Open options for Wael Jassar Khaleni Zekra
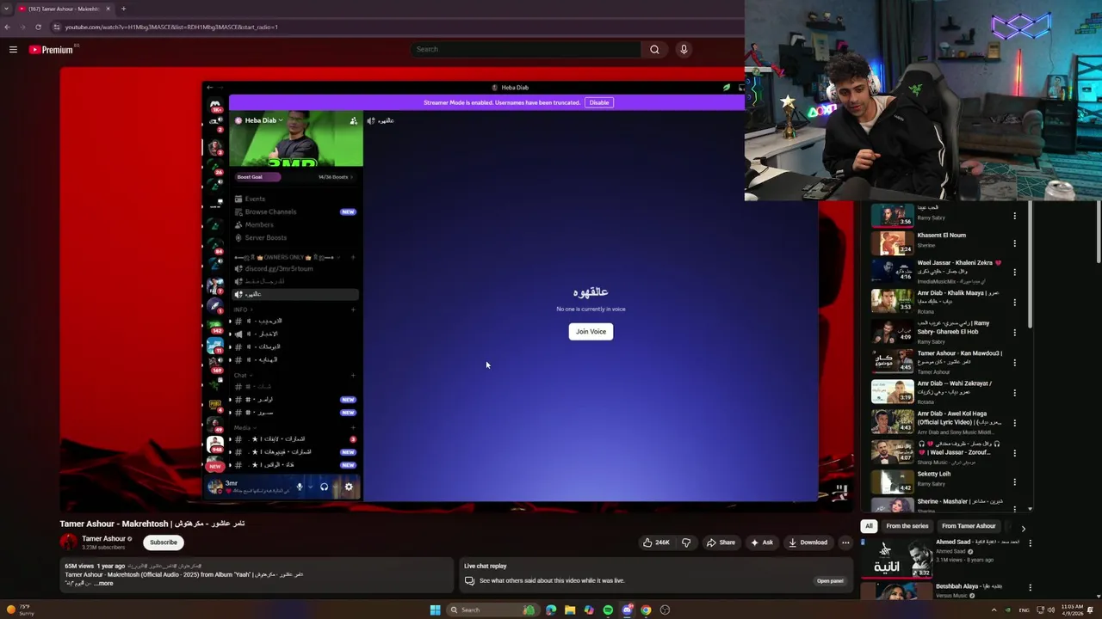Image resolution: width=1102 pixels, height=619 pixels. tap(1014, 272)
